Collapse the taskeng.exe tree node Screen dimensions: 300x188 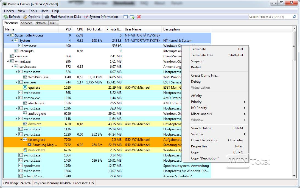[21, 140]
